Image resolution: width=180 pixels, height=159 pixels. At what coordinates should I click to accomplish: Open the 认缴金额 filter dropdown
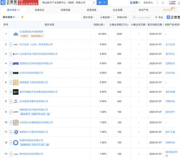(106, 17)
